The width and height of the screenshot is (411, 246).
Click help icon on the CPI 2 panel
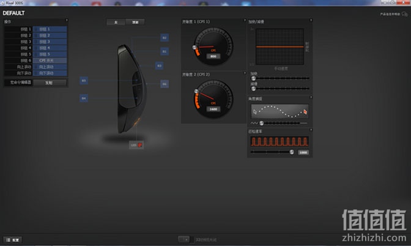(x=245, y=73)
